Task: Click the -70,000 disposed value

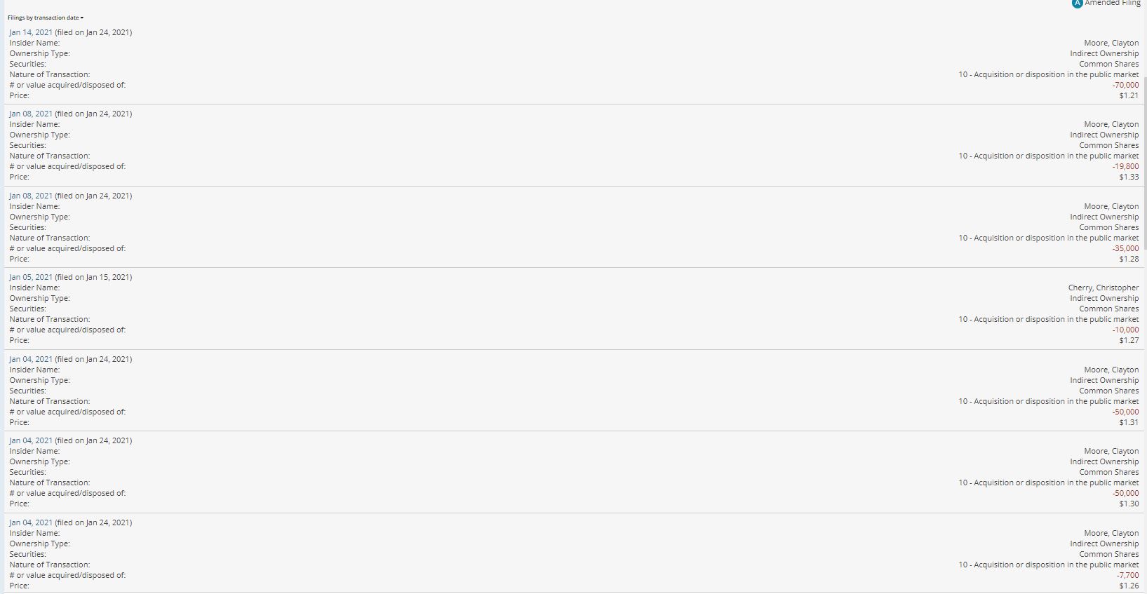Action: pyautogui.click(x=1125, y=85)
